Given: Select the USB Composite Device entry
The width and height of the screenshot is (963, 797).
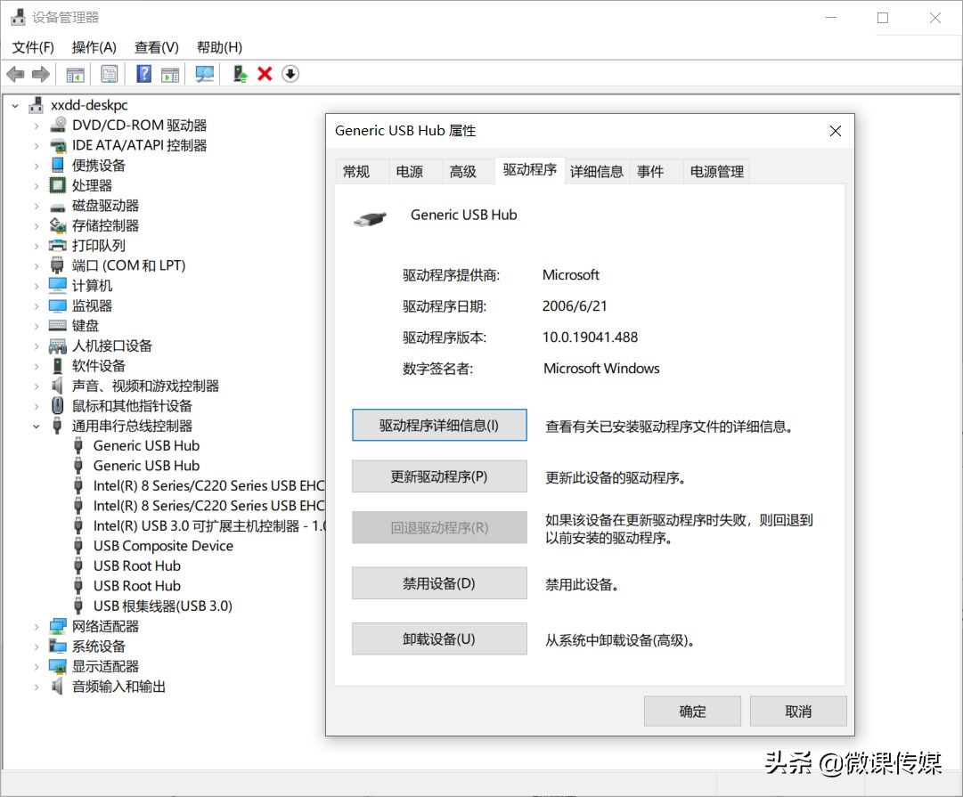Looking at the screenshot, I should coord(163,546).
